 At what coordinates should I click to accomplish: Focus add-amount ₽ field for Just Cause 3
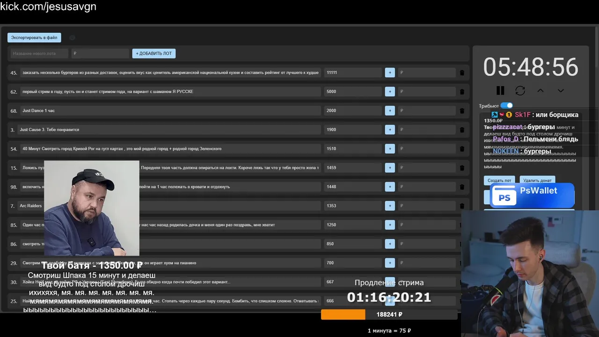(x=426, y=130)
